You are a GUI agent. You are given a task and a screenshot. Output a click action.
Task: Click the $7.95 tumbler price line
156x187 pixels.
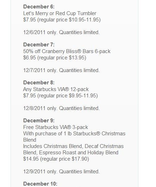point(62,20)
